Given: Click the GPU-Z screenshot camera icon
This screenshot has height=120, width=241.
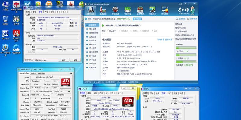Looking at the screenshot, I should point(70,73).
